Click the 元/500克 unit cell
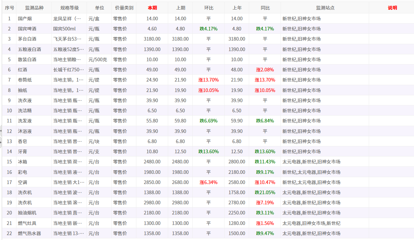 [x=99, y=60]
